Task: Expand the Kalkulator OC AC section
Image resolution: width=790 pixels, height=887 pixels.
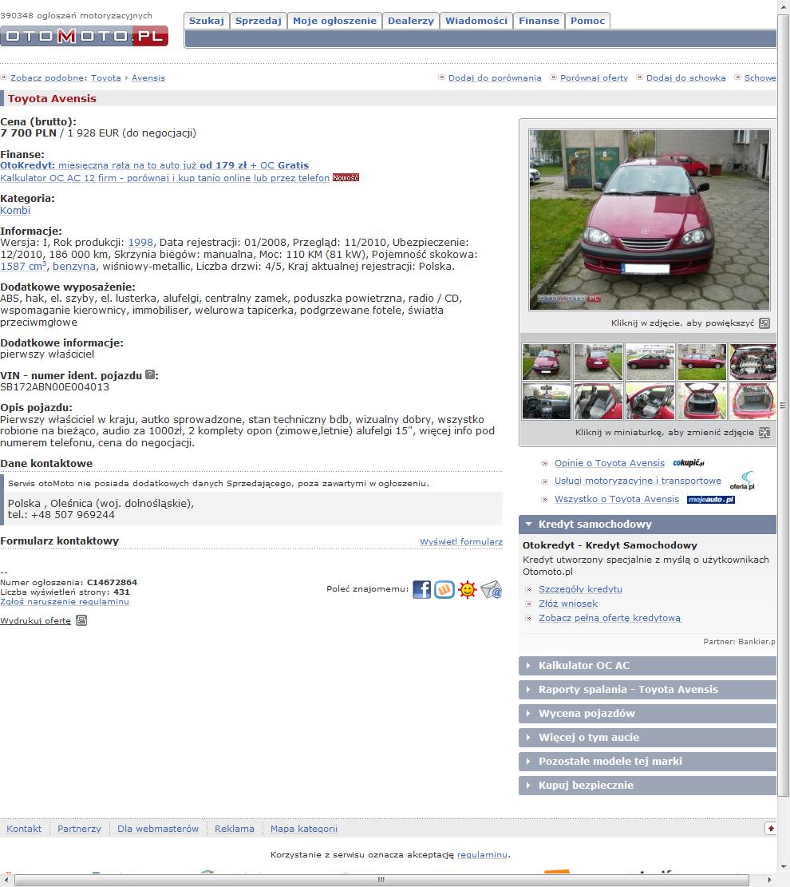Action: (x=647, y=666)
